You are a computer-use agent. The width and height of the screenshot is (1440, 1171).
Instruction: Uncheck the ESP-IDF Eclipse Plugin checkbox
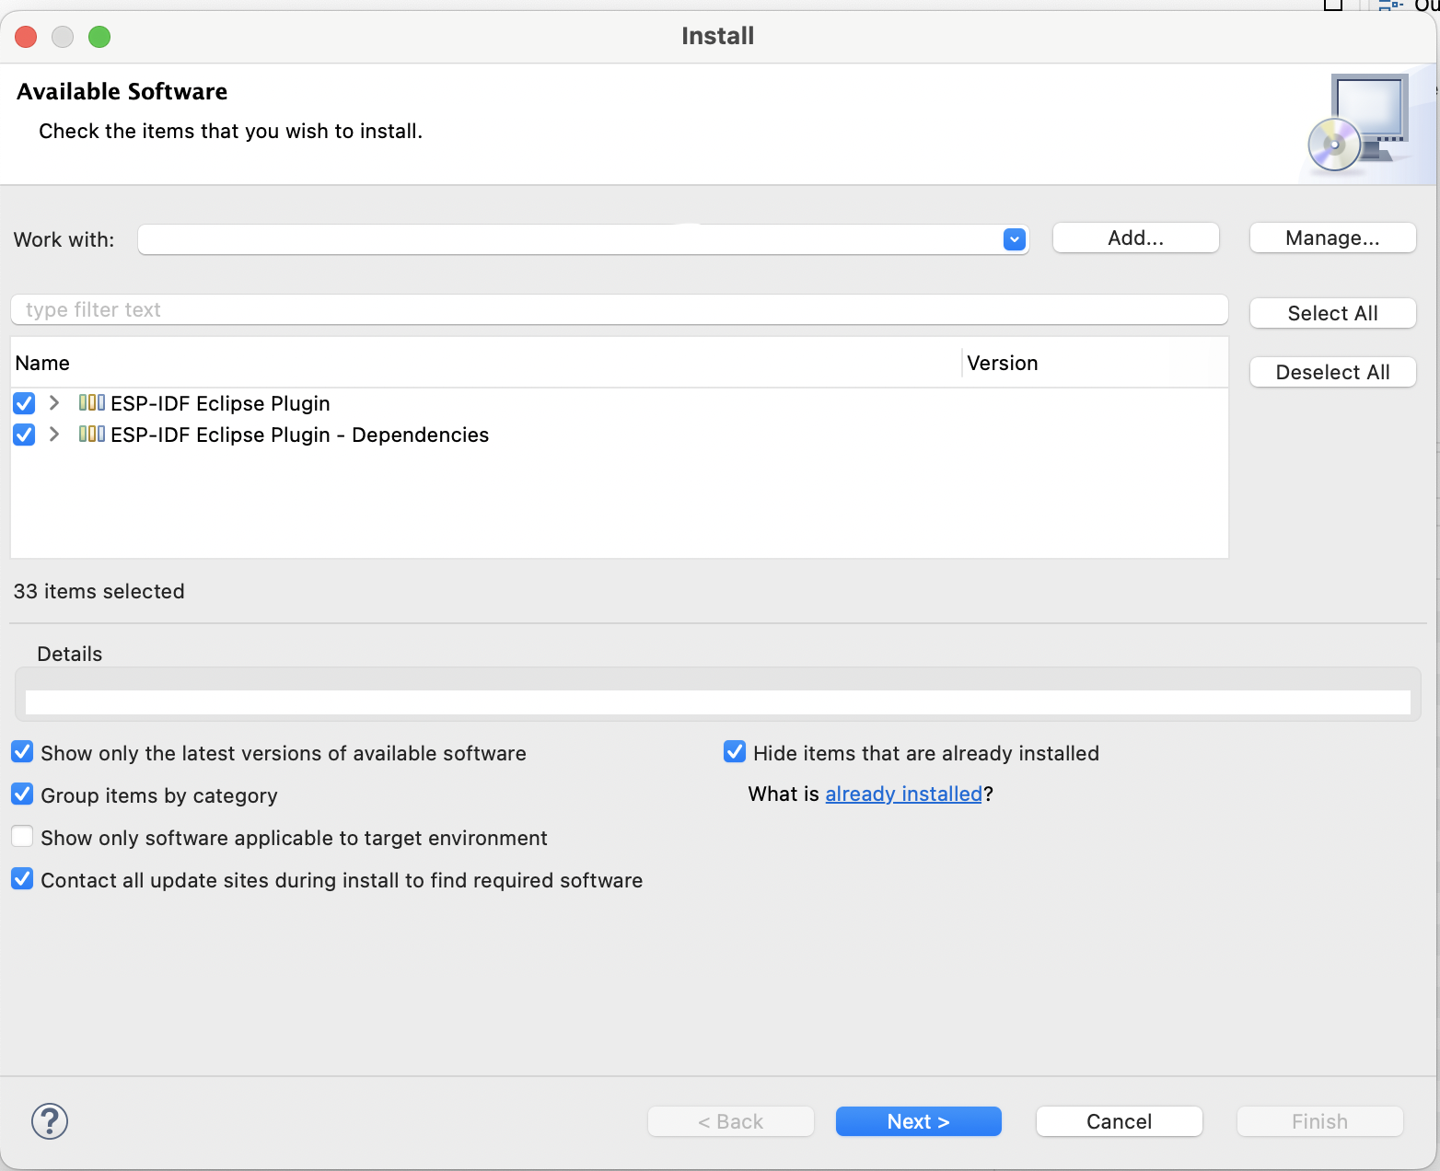point(25,403)
